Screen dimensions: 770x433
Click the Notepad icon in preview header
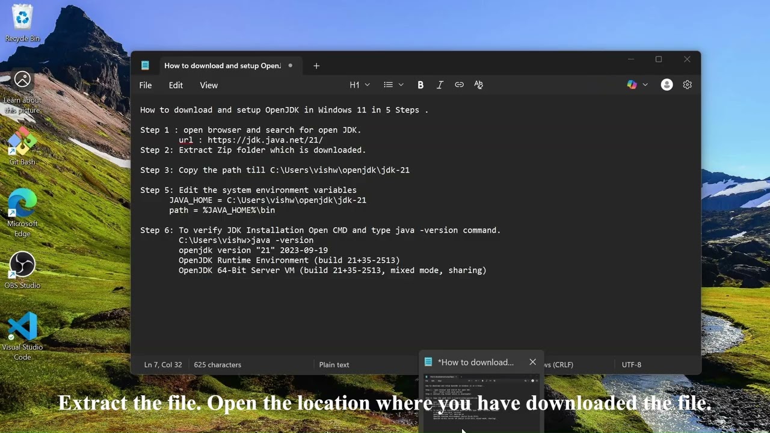pos(428,362)
